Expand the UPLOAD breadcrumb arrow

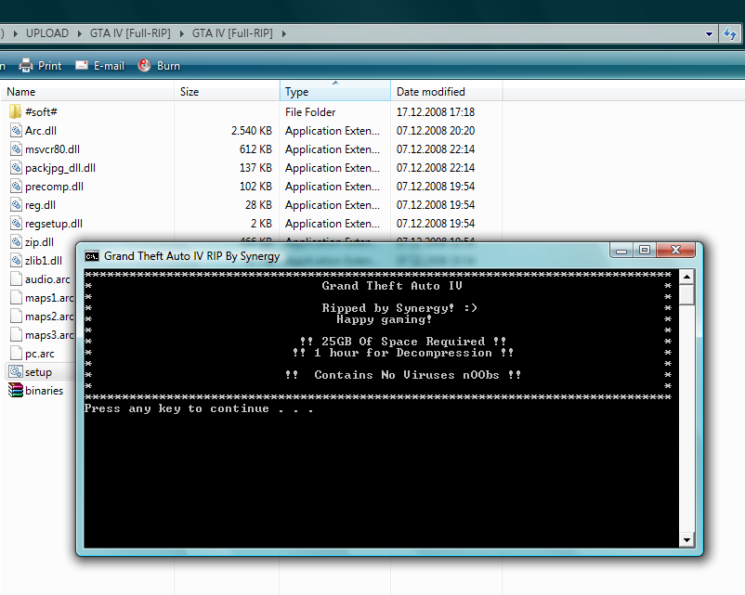tap(79, 33)
